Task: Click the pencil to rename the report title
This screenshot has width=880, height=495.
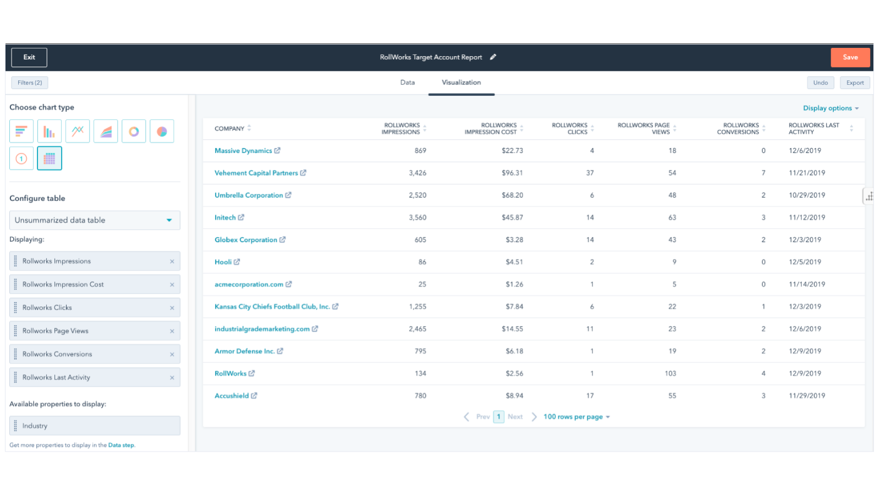Action: pyautogui.click(x=493, y=57)
